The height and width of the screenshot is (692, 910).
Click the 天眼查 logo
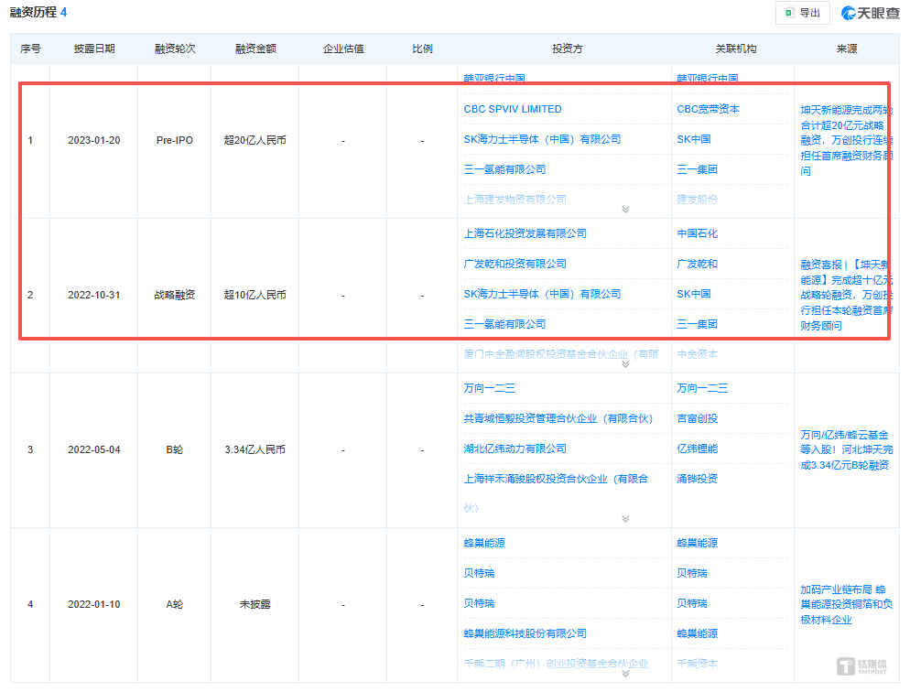870,13
